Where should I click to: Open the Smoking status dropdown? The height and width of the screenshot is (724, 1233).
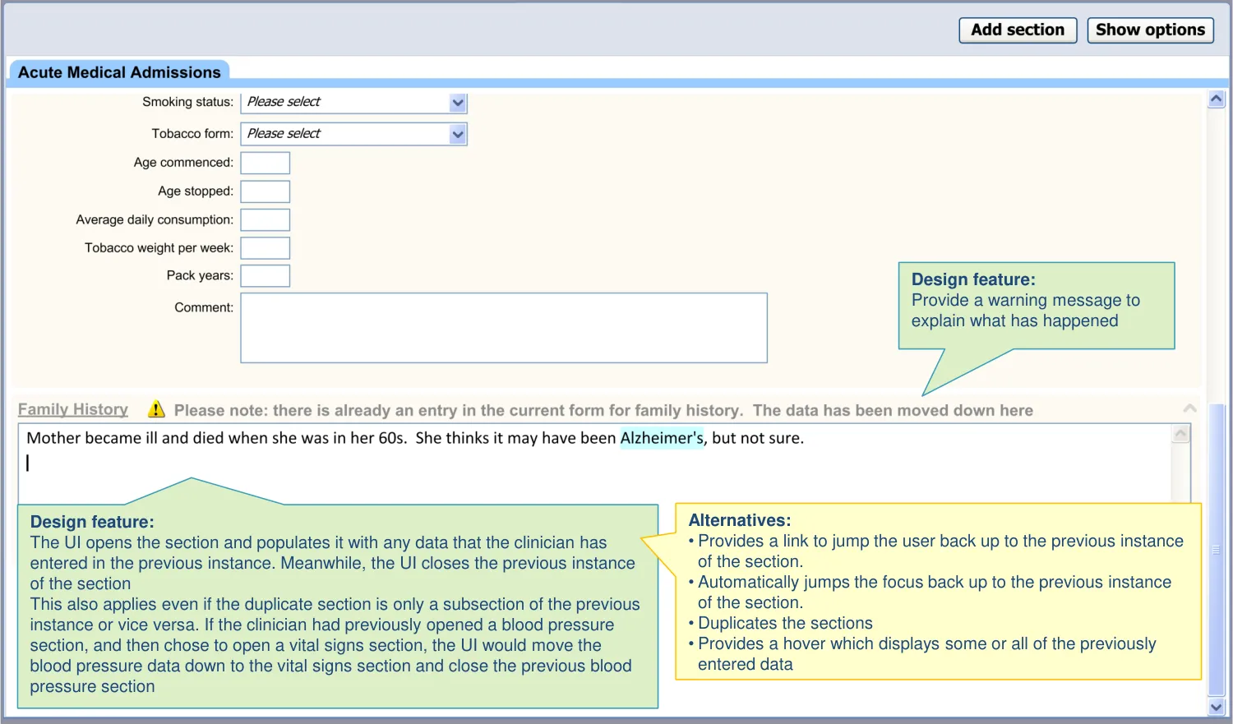[x=353, y=103]
